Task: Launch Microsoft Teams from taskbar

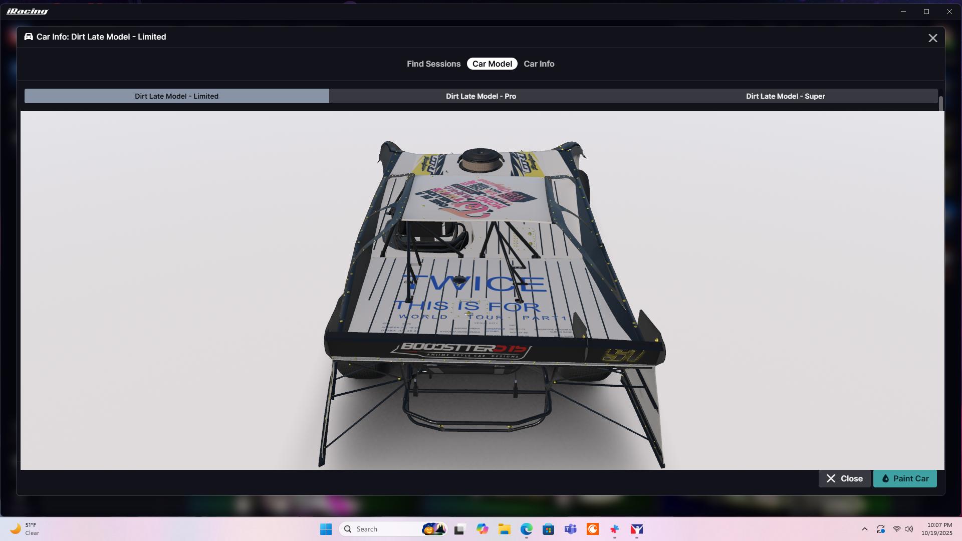Action: tap(570, 529)
